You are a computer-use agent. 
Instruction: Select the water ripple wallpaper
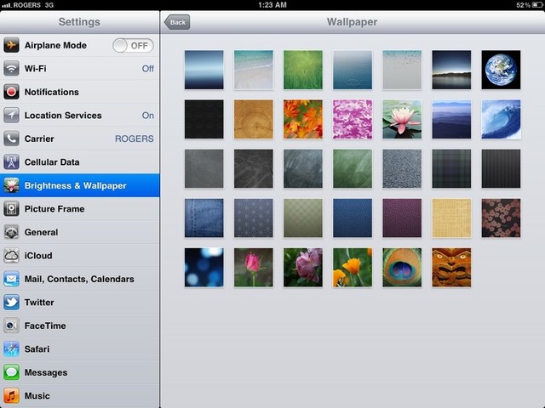coord(353,70)
